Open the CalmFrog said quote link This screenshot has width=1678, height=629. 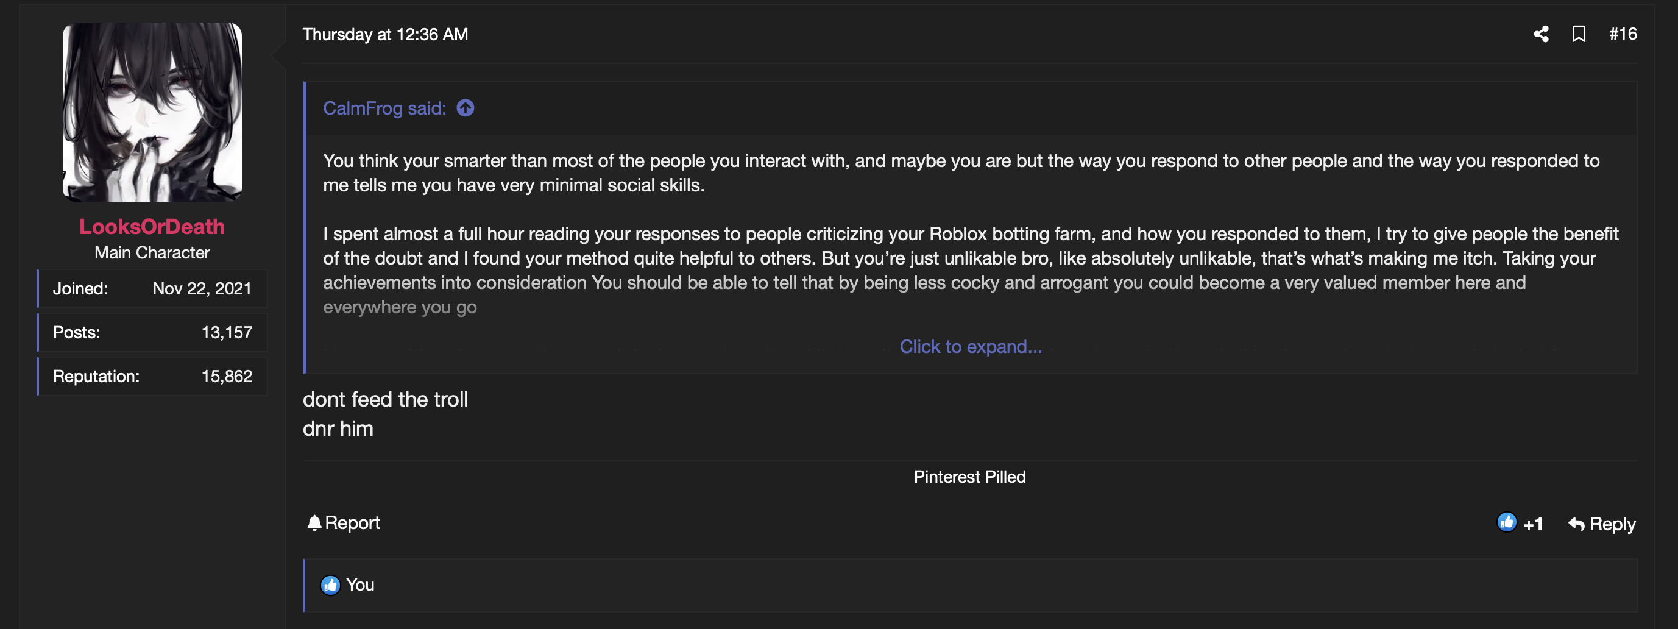(384, 108)
